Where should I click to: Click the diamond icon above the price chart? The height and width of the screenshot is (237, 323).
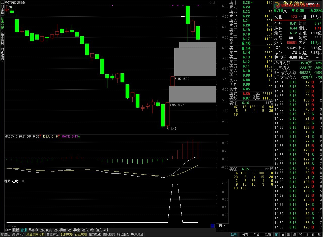[x=211, y=2]
